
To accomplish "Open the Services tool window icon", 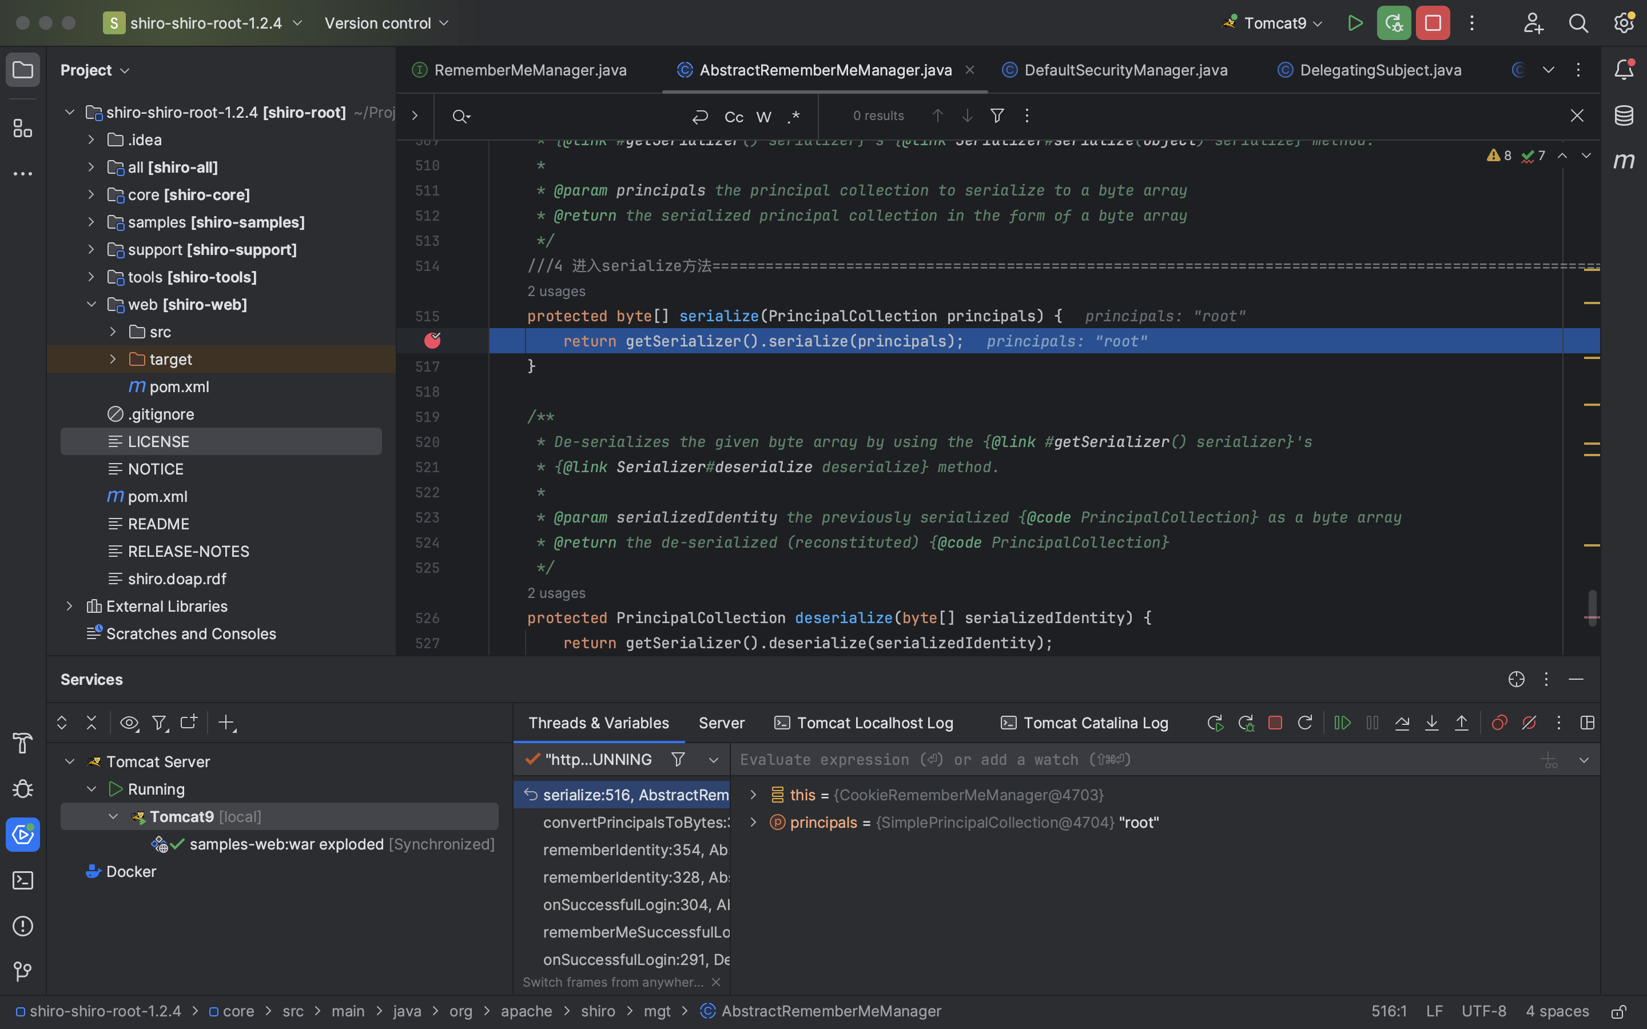I will tap(22, 835).
